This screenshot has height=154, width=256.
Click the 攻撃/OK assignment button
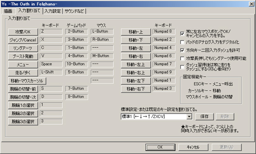click(23, 32)
